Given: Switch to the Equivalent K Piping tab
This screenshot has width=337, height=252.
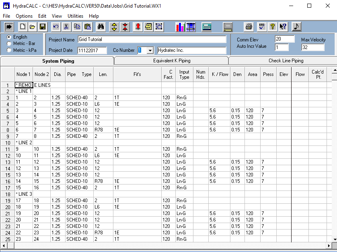Looking at the screenshot, I should [172, 61].
